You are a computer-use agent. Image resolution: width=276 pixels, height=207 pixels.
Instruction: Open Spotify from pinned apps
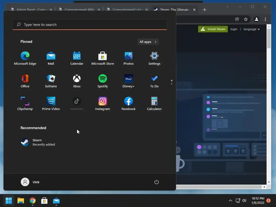tap(103, 81)
